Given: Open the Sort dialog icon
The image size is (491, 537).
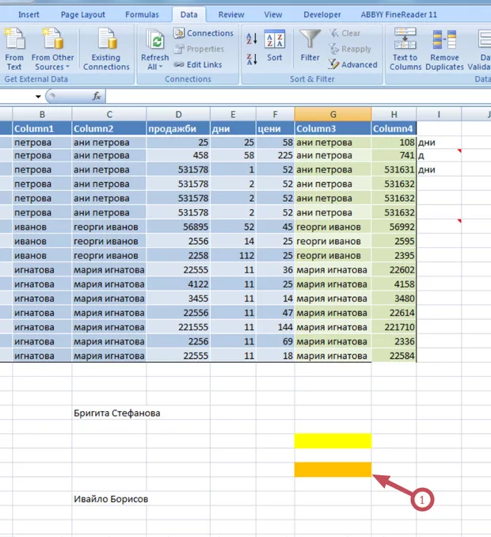Looking at the screenshot, I should click(x=274, y=41).
